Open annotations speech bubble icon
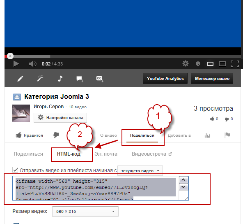The height and width of the screenshot is (224, 243). coord(80,79)
